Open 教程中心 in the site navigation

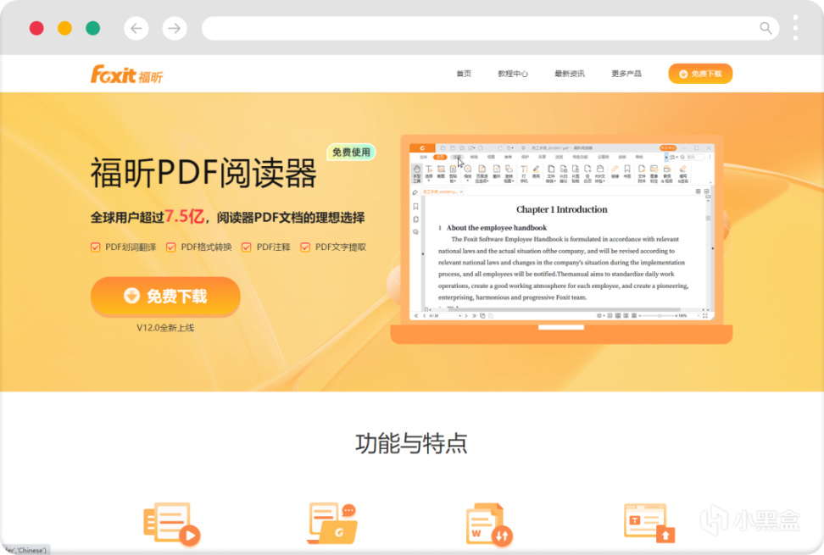coord(513,74)
